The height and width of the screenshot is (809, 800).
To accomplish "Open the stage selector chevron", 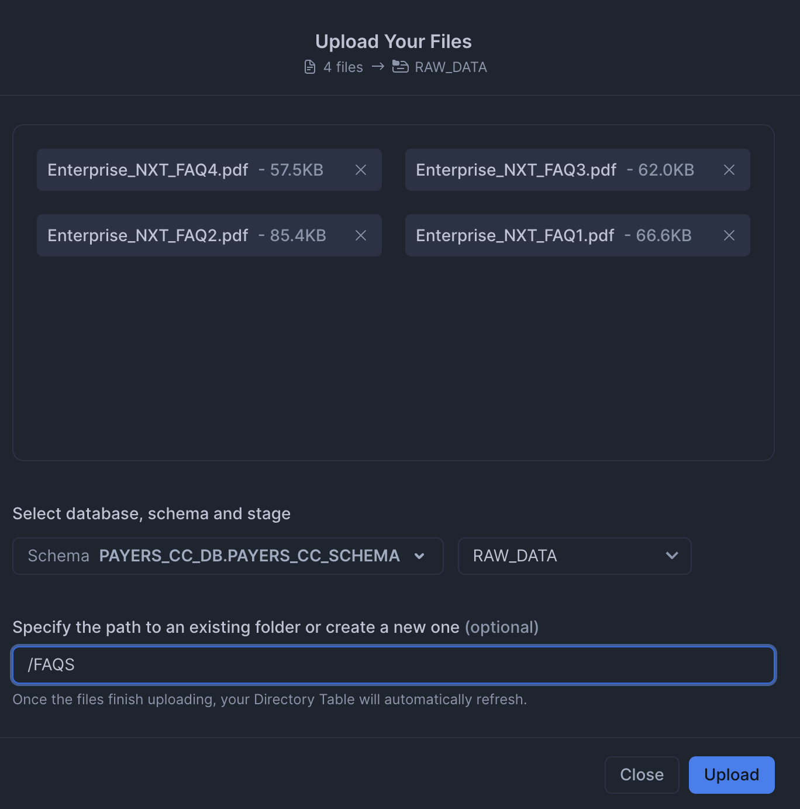I will (671, 556).
